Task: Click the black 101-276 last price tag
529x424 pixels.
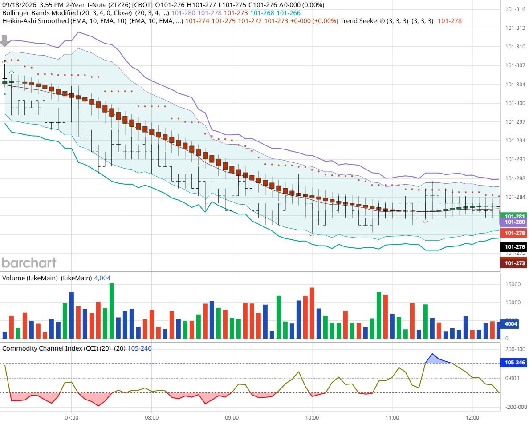Action: [514, 247]
